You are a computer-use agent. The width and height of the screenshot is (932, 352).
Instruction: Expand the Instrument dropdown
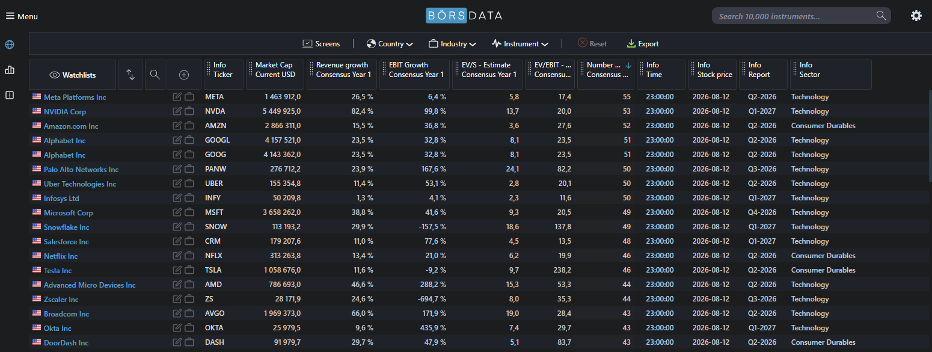520,44
